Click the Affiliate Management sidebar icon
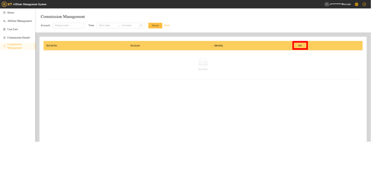The image size is (373, 174). (4, 21)
